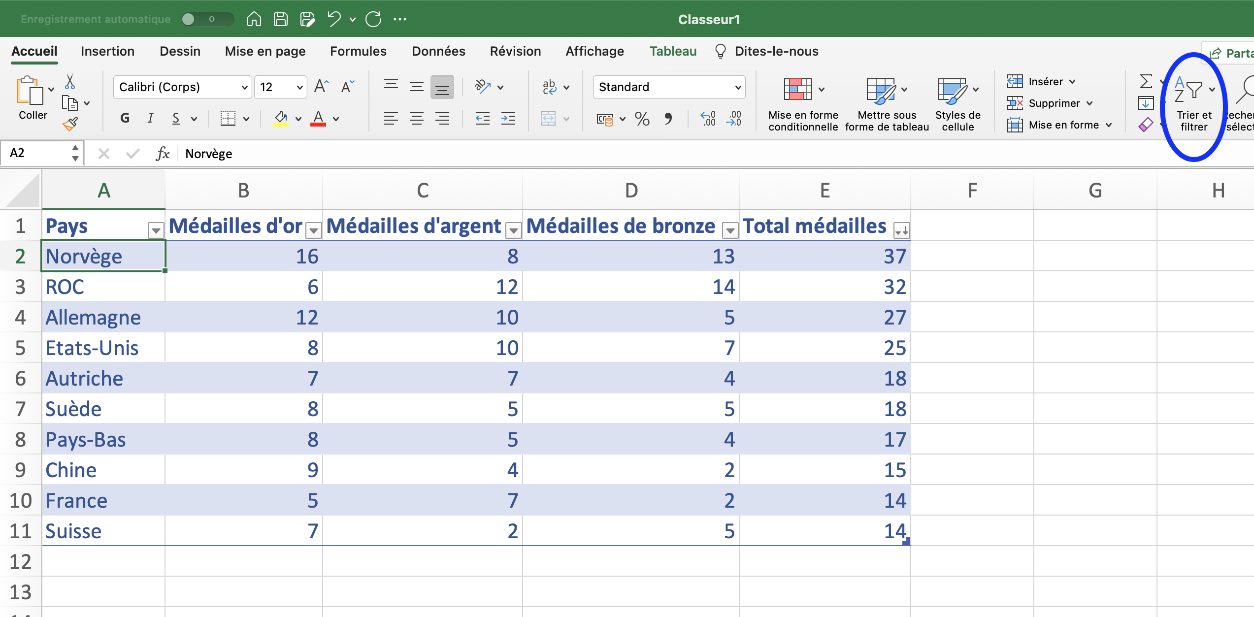Apply yellow fill color bucket
Image resolution: width=1254 pixels, height=617 pixels.
281,118
